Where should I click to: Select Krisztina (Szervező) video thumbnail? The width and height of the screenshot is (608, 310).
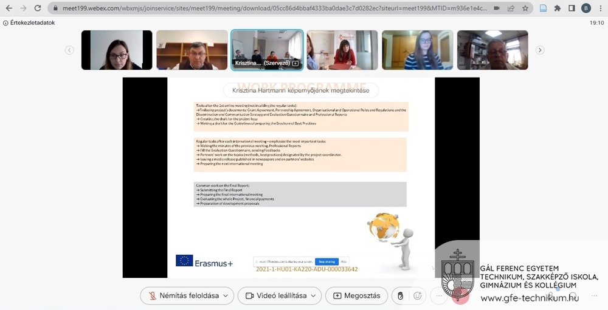point(267,50)
